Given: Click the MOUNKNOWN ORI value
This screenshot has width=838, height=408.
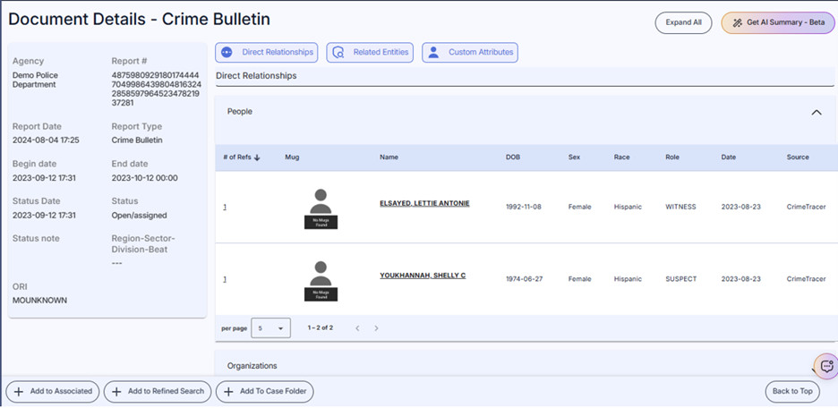Looking at the screenshot, I should [x=39, y=301].
